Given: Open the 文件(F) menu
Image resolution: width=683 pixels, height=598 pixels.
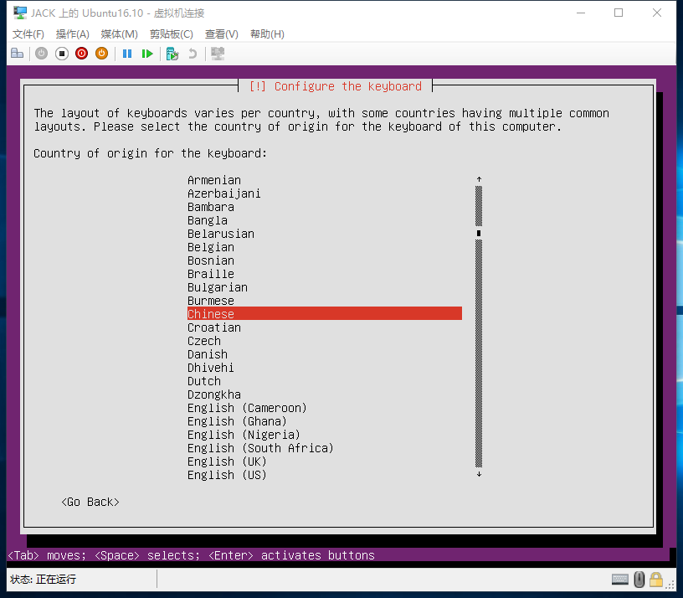Looking at the screenshot, I should click(28, 34).
